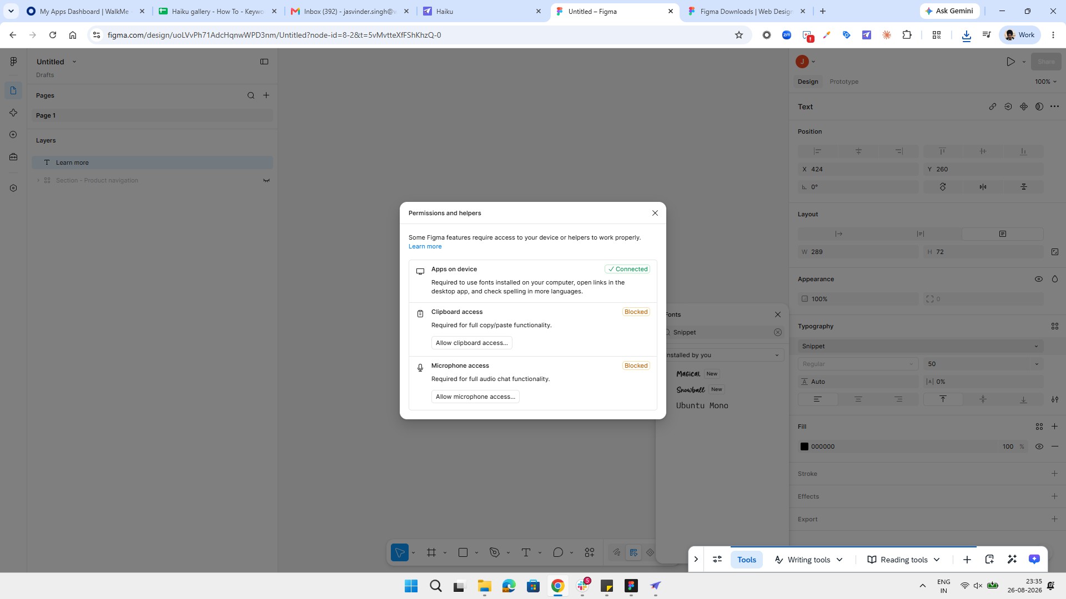This screenshot has width=1066, height=599.
Task: Click the copy link icon in Text header
Action: [993, 106]
